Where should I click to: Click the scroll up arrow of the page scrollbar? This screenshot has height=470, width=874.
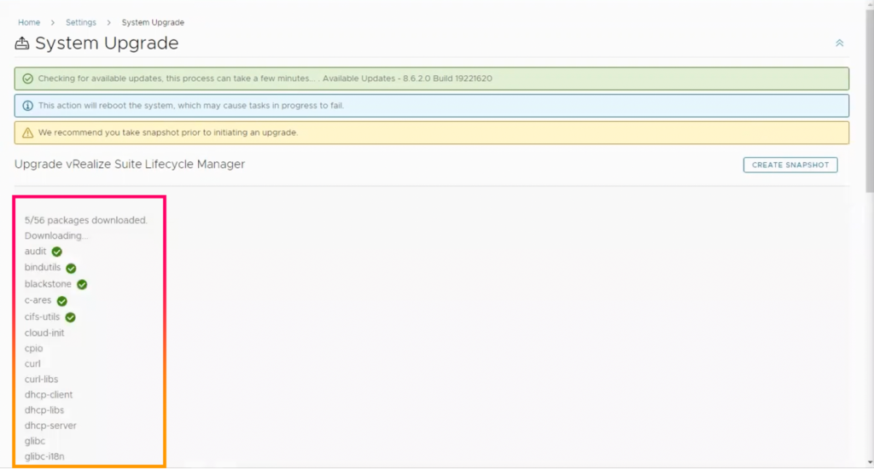[870, 4]
